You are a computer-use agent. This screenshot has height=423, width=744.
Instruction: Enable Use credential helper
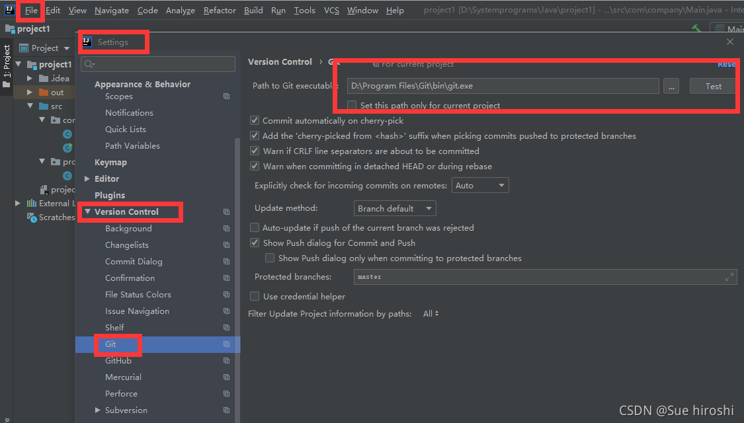pyautogui.click(x=255, y=296)
